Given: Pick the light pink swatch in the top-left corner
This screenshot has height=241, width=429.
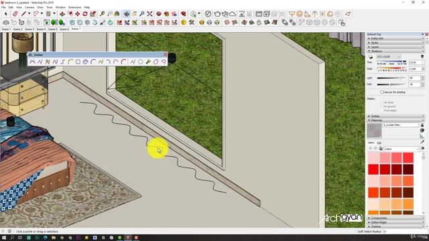Looking at the screenshot, I should point(373,158).
